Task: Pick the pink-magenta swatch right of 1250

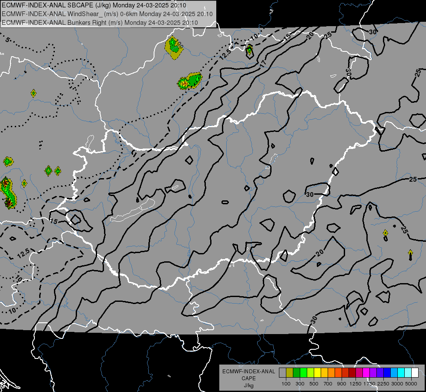Action: tap(359, 373)
